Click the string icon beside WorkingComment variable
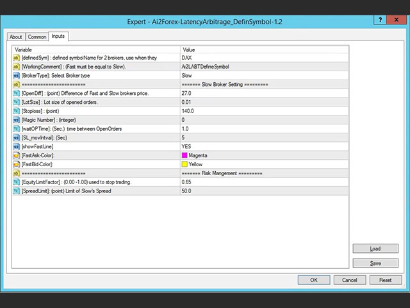The width and height of the screenshot is (410, 308). 16,67
